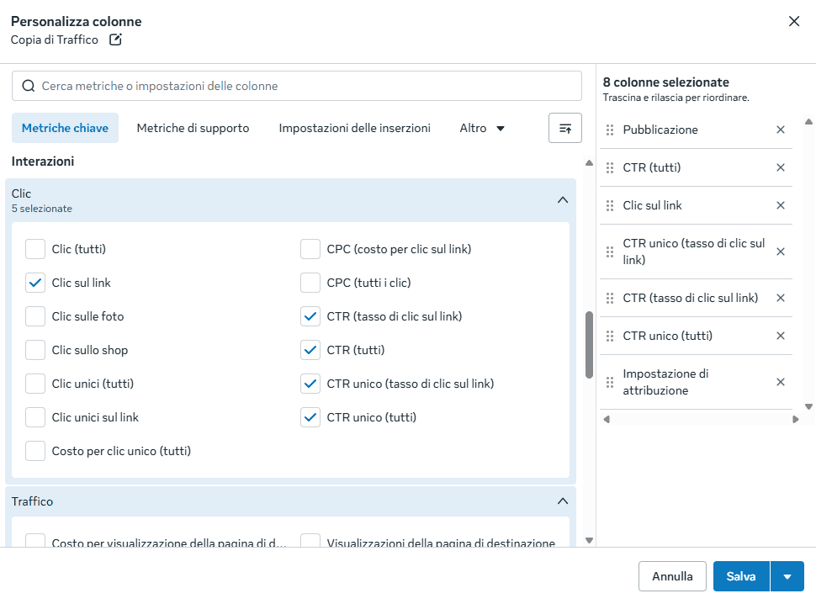Click selected columns list scroll up arrow

click(808, 122)
